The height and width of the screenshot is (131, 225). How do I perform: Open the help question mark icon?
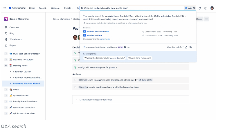click(206, 8)
